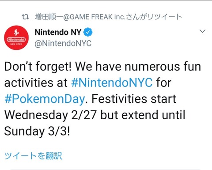The height and width of the screenshot is (170, 212).
Task: Click the "but extend until" tweet text
Action: [x=143, y=115]
